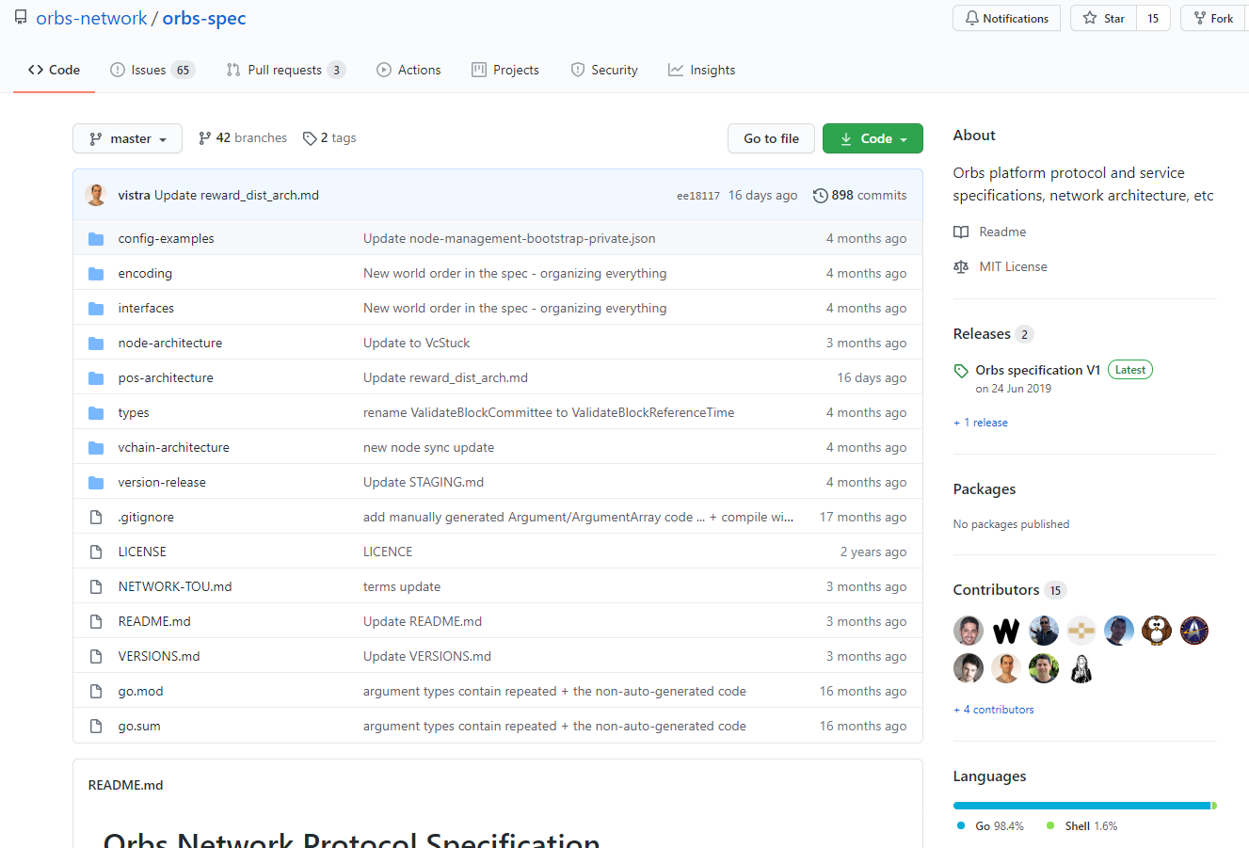
Task: Click the tag icon next to 2 tags
Action: 310,138
